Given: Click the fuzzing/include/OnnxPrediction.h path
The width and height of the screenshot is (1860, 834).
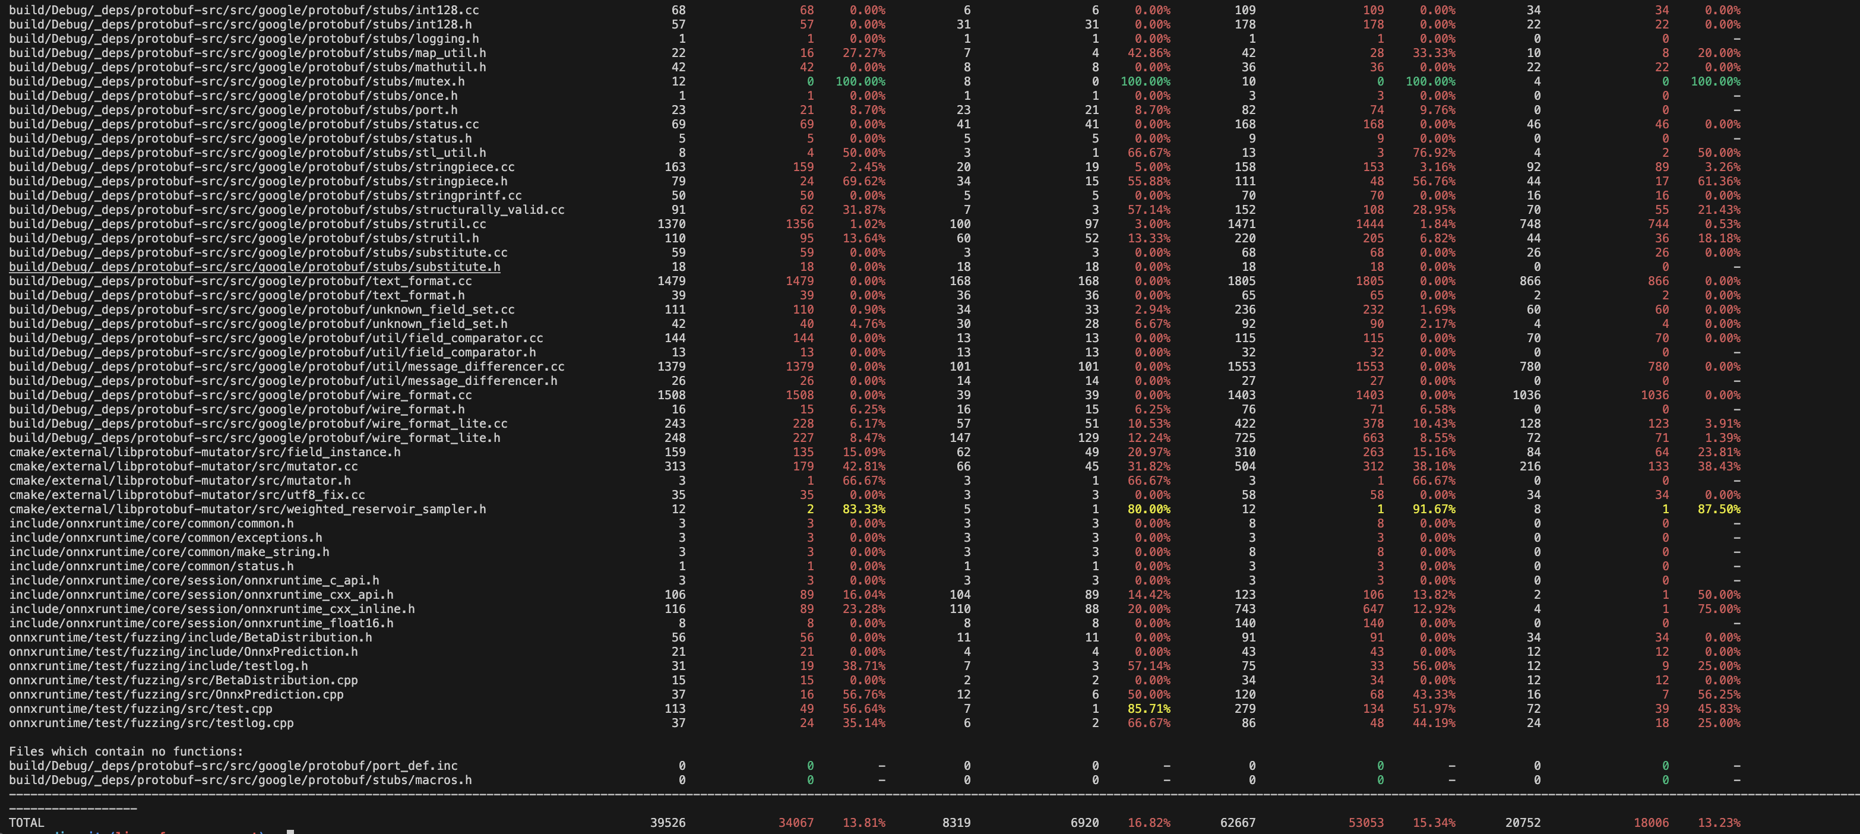Looking at the screenshot, I should pyautogui.click(x=183, y=652).
